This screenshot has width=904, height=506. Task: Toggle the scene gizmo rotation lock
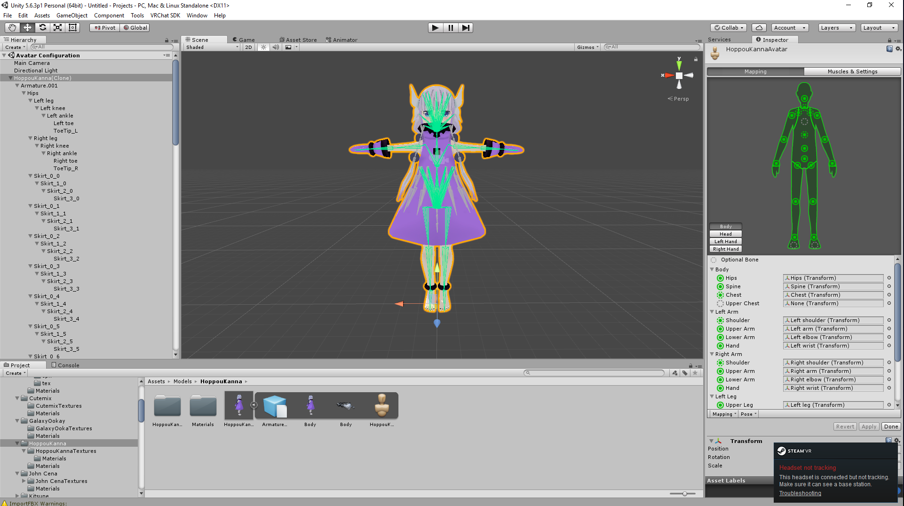point(696,59)
